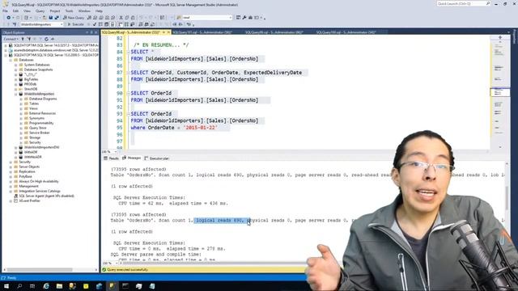Open the available databases combo box
This screenshot has width=518, height=291.
click(41, 24)
